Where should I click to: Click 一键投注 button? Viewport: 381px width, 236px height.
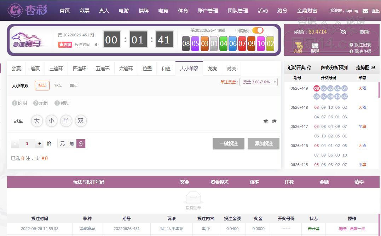(x=229, y=143)
